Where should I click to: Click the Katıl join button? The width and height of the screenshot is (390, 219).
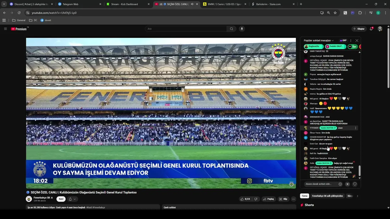pyautogui.click(x=61, y=199)
